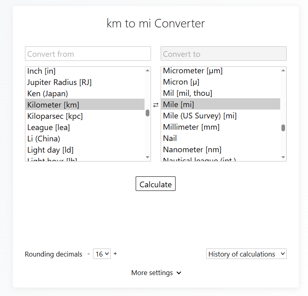Click the Convert from input field
This screenshot has height=296, width=308.
click(x=88, y=54)
